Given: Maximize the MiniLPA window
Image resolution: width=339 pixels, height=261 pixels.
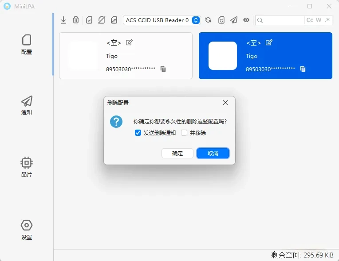Looking at the screenshot, I should click(x=310, y=6).
